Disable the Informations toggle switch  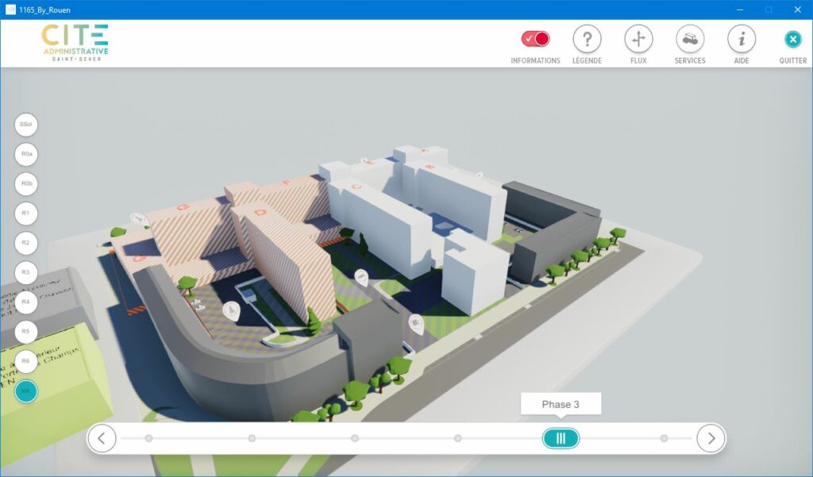(x=535, y=39)
